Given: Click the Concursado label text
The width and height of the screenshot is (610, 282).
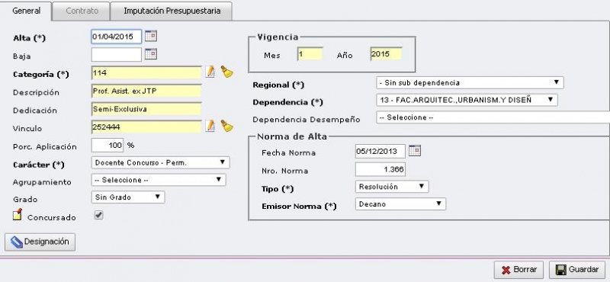Looking at the screenshot, I should pos(51,218).
